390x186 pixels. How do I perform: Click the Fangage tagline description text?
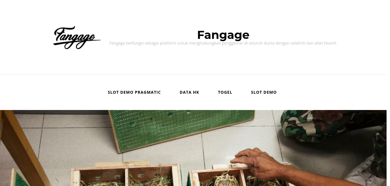[223, 43]
